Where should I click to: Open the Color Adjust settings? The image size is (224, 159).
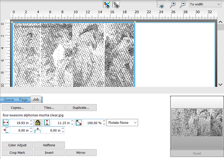(17, 145)
